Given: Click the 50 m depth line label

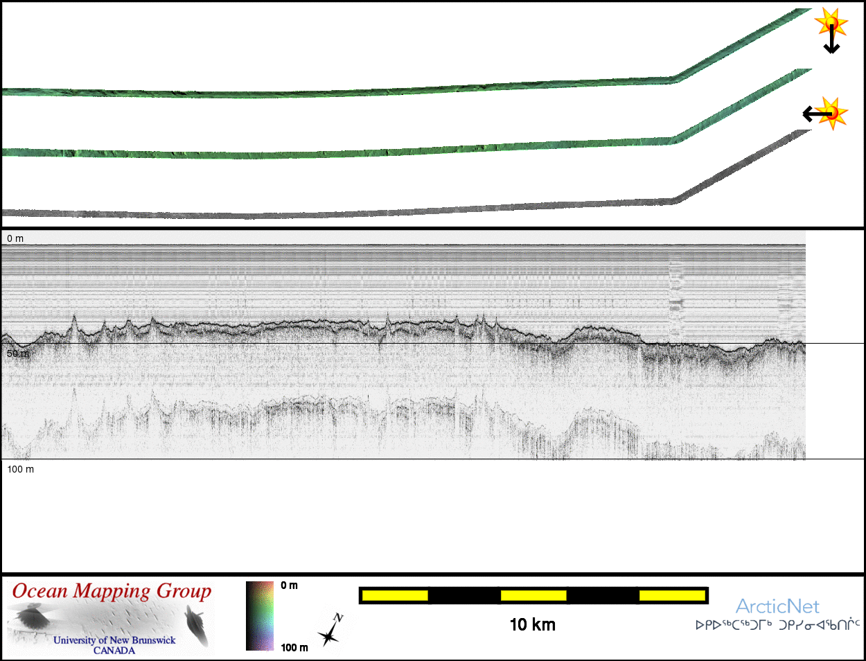Looking at the screenshot, I should 18,354.
